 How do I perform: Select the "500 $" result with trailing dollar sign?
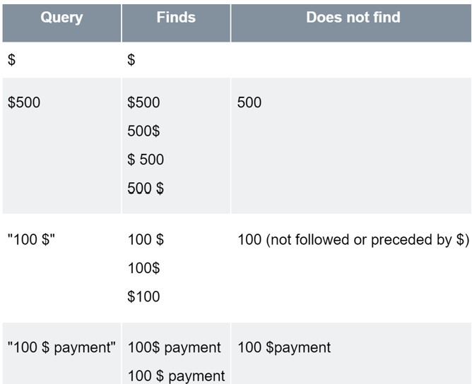145,188
